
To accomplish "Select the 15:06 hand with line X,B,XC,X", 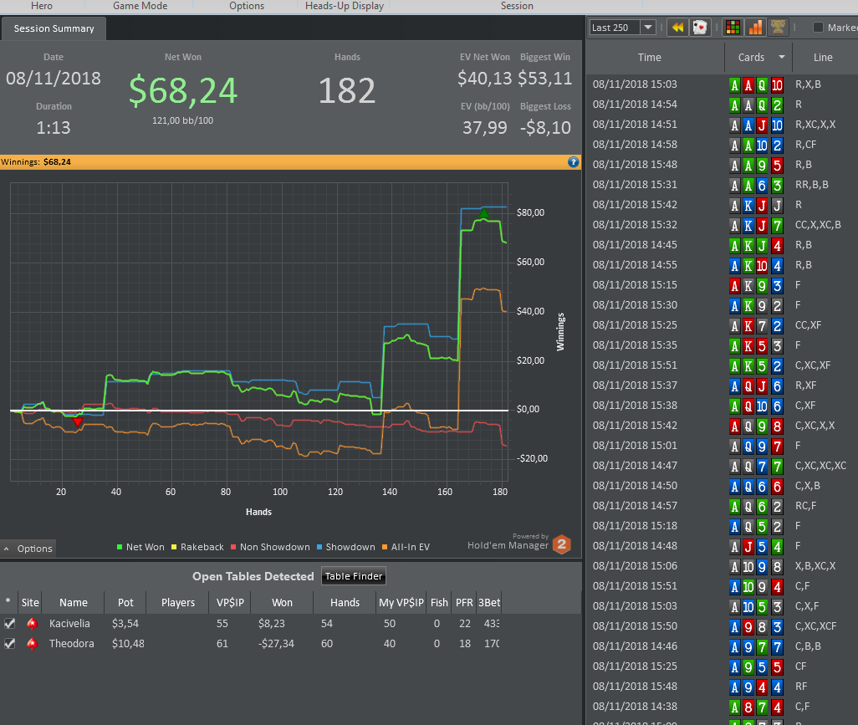I will 723,566.
